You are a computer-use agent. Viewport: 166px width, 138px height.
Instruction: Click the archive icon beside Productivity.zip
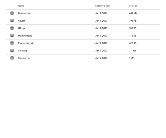pyautogui.click(x=12, y=43)
